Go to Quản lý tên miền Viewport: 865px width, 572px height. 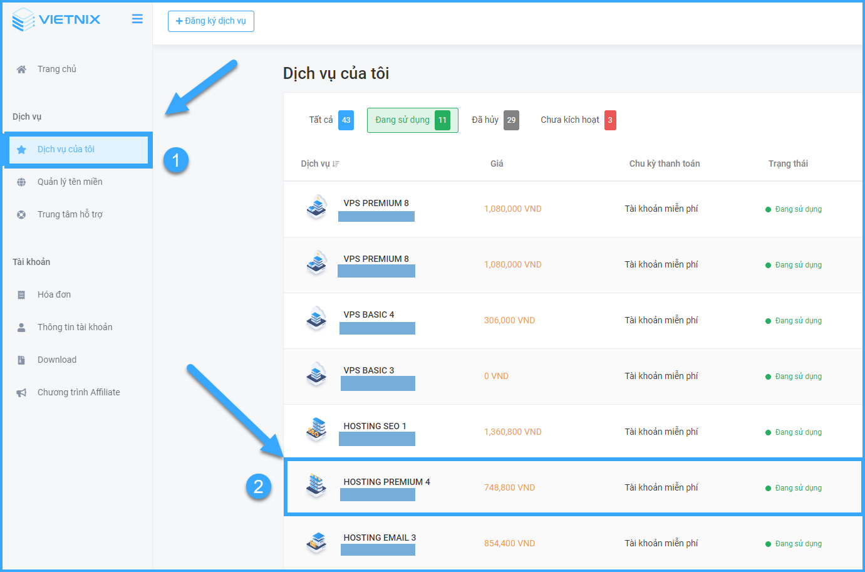point(70,182)
